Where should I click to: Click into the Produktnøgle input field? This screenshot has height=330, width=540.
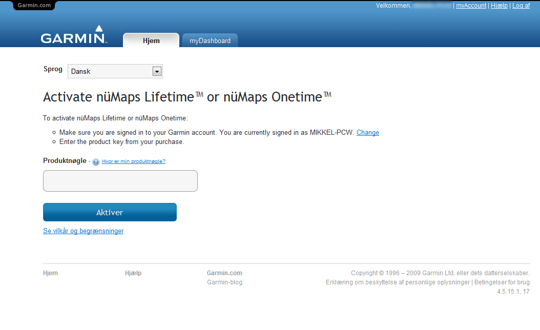click(x=120, y=181)
